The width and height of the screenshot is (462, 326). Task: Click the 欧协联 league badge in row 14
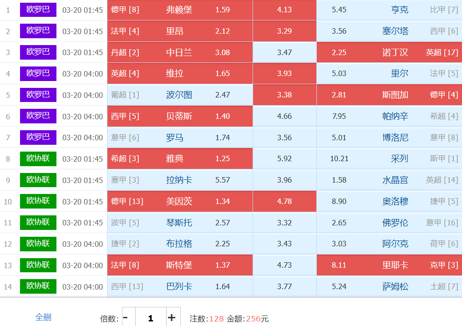point(38,286)
